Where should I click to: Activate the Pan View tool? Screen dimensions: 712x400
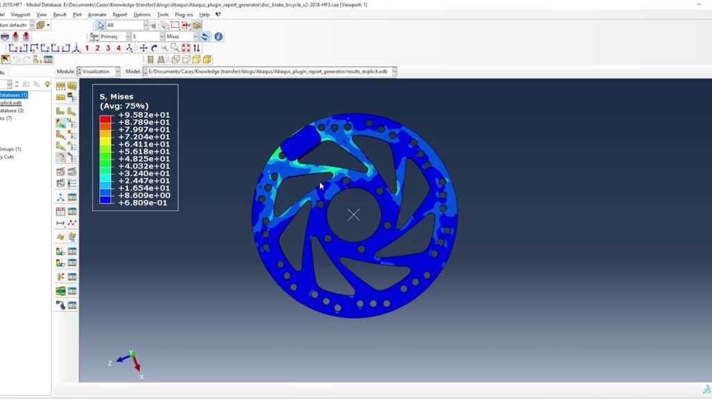143,48
